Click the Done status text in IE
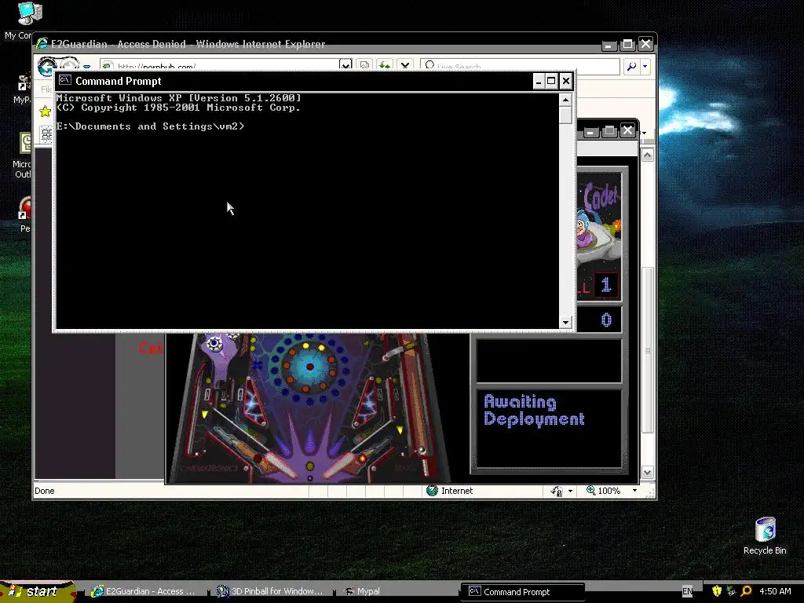 [x=44, y=491]
